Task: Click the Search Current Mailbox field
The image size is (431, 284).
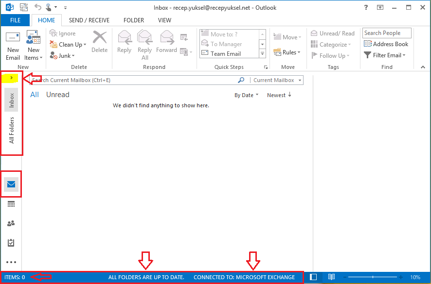Action: pos(133,80)
